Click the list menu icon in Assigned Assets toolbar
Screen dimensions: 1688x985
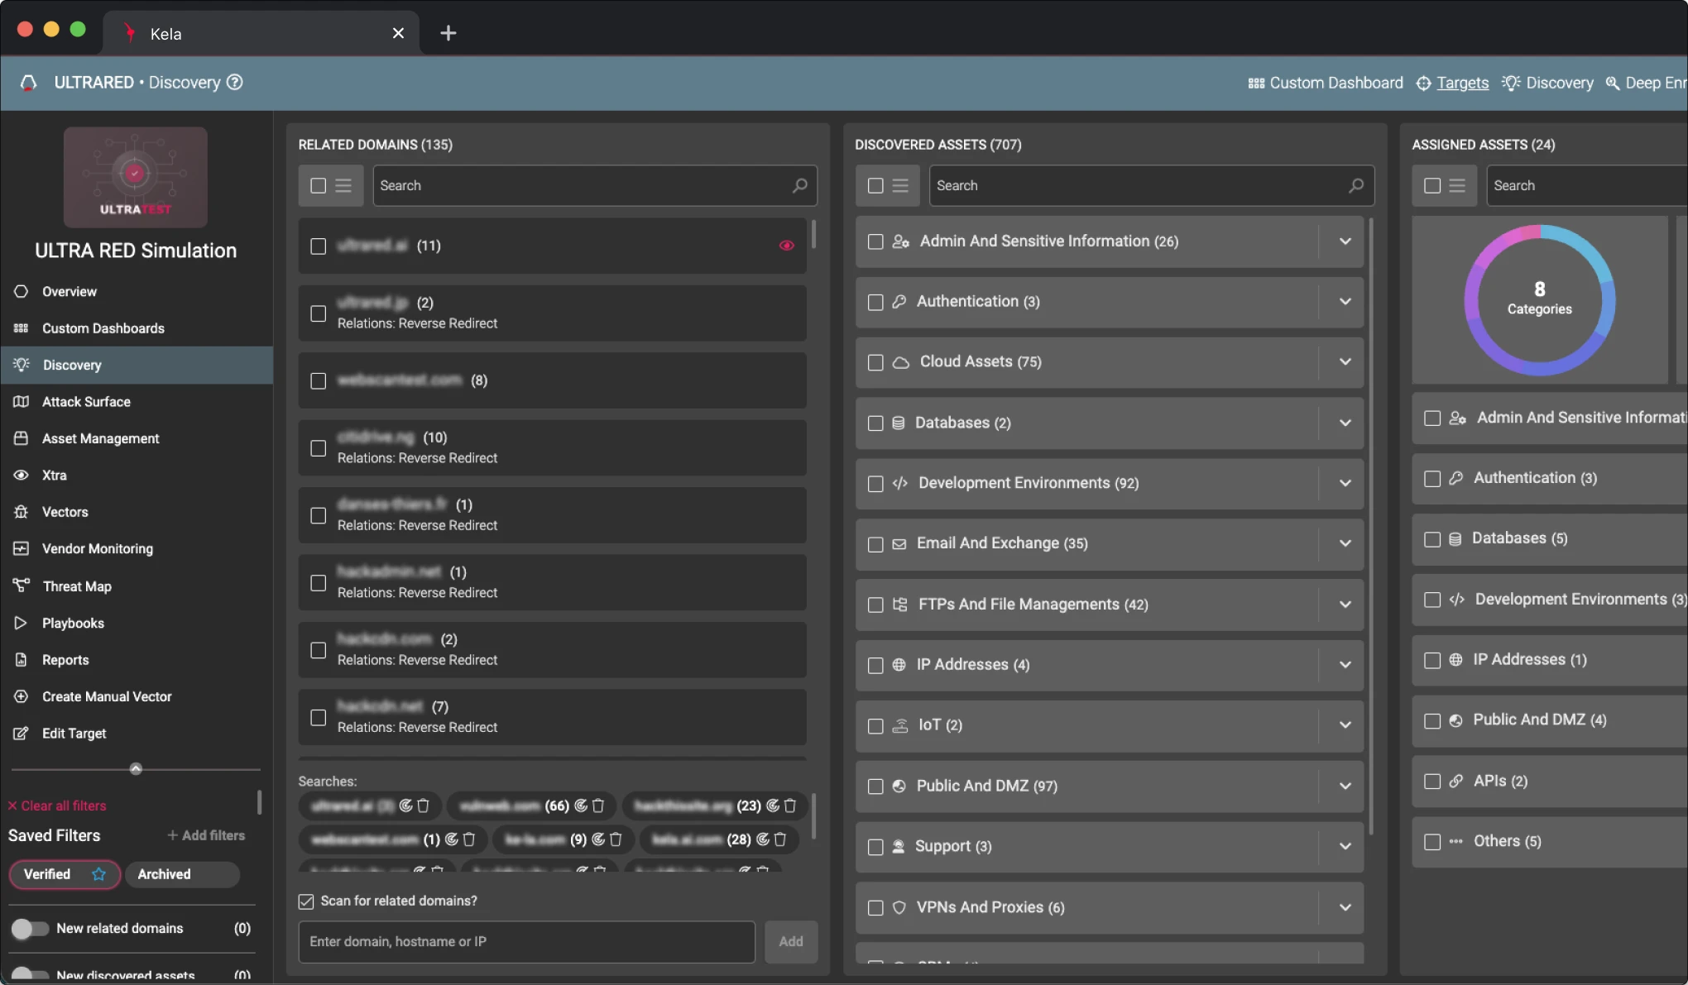pyautogui.click(x=1457, y=185)
